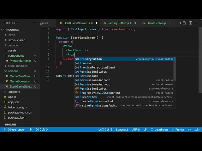Screen dimensions: 202x151
Task: Open App.js in the explorer
Action: click(12, 97)
